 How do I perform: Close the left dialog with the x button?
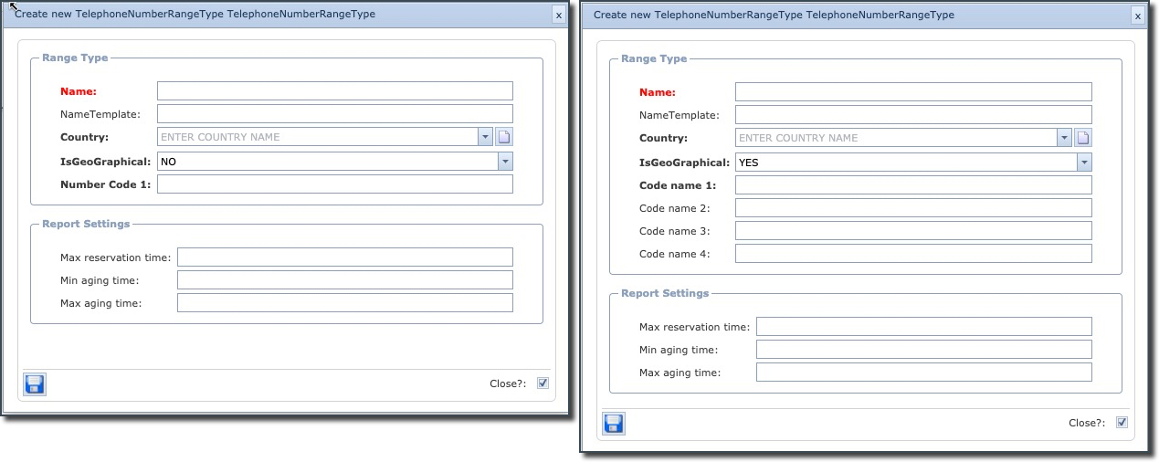pyautogui.click(x=559, y=15)
